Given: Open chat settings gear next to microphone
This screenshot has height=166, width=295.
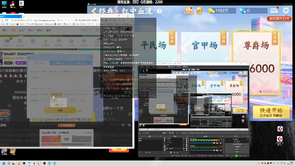Looking at the screenshot, I should click(129, 125).
